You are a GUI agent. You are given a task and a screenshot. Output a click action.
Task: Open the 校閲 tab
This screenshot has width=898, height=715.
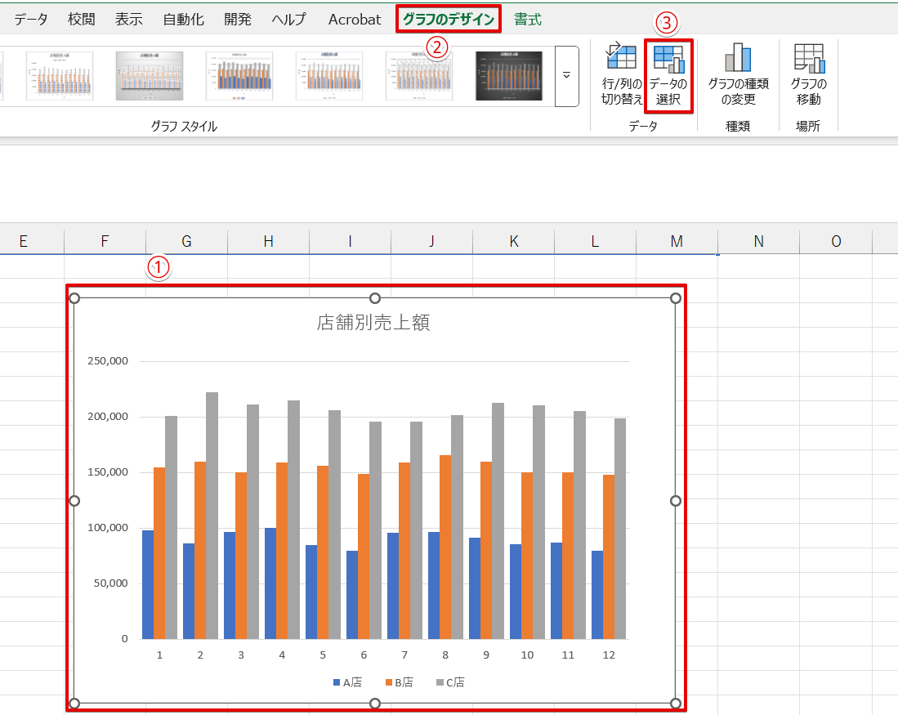(x=82, y=19)
